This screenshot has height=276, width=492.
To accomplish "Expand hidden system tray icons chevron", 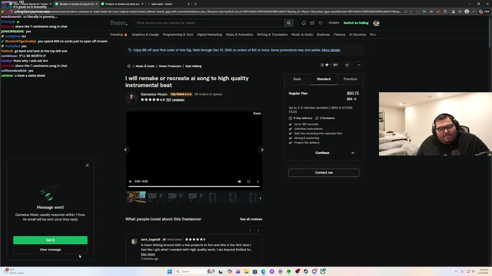I will tap(456, 271).
